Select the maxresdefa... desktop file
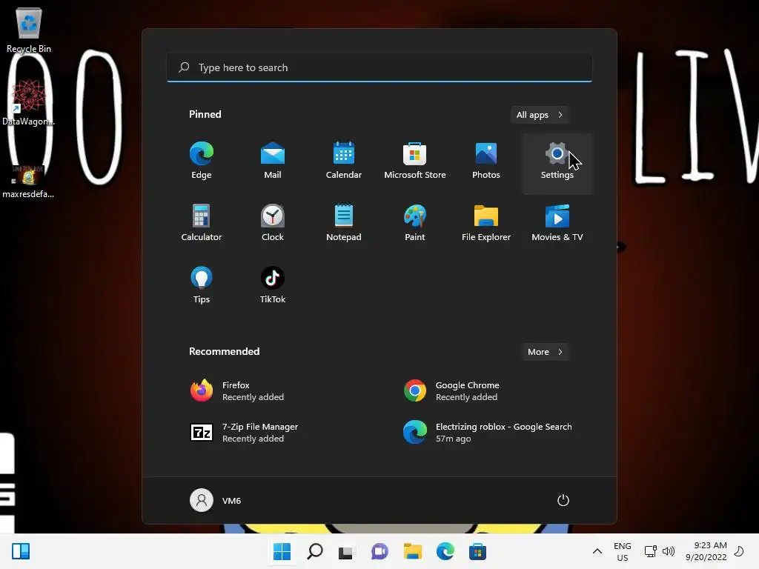 (29, 182)
